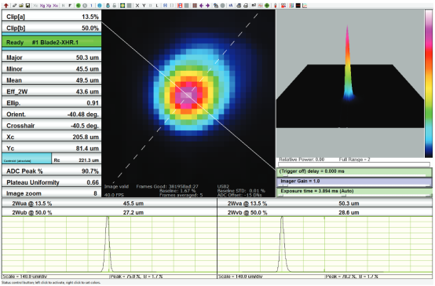Adjust the Exposure time Auto slider
The width and height of the screenshot is (435, 286).
tap(354, 192)
